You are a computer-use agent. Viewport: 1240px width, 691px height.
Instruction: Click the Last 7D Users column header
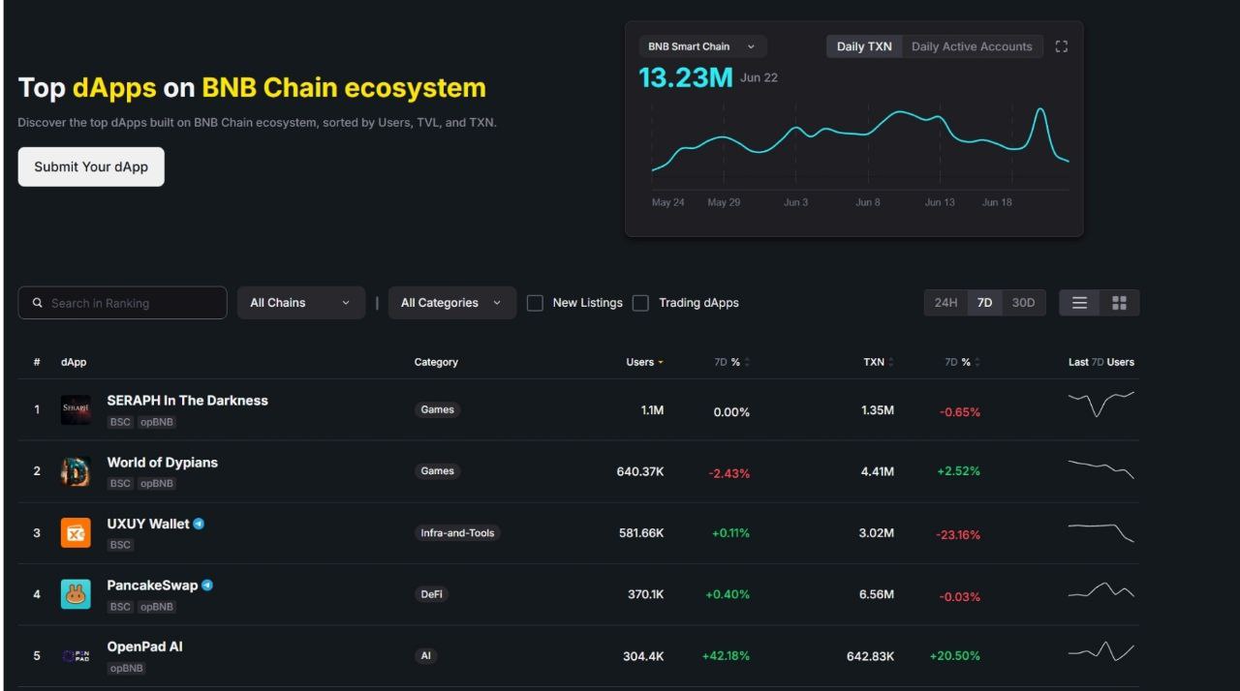[1101, 362]
